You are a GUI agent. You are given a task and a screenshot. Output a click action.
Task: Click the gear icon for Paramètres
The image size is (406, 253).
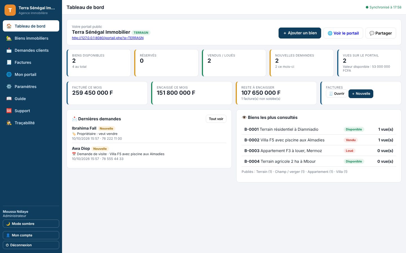coord(9,87)
